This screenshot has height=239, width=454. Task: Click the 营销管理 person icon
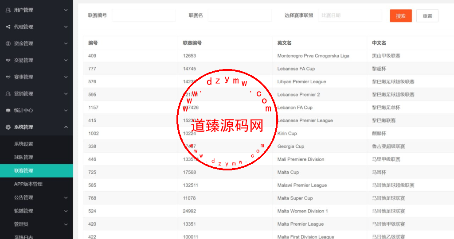8,94
